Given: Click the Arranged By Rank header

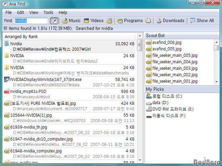Looking at the screenshot, I should pyautogui.click(x=21, y=37).
